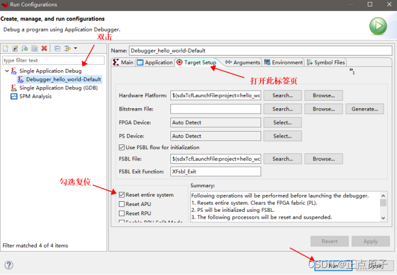Click Select button for PS Device
Viewport: 397px width, 275px height.
tap(283, 136)
